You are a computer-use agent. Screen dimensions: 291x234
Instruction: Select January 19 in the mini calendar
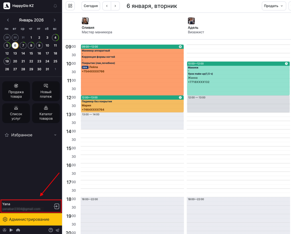point(7,61)
